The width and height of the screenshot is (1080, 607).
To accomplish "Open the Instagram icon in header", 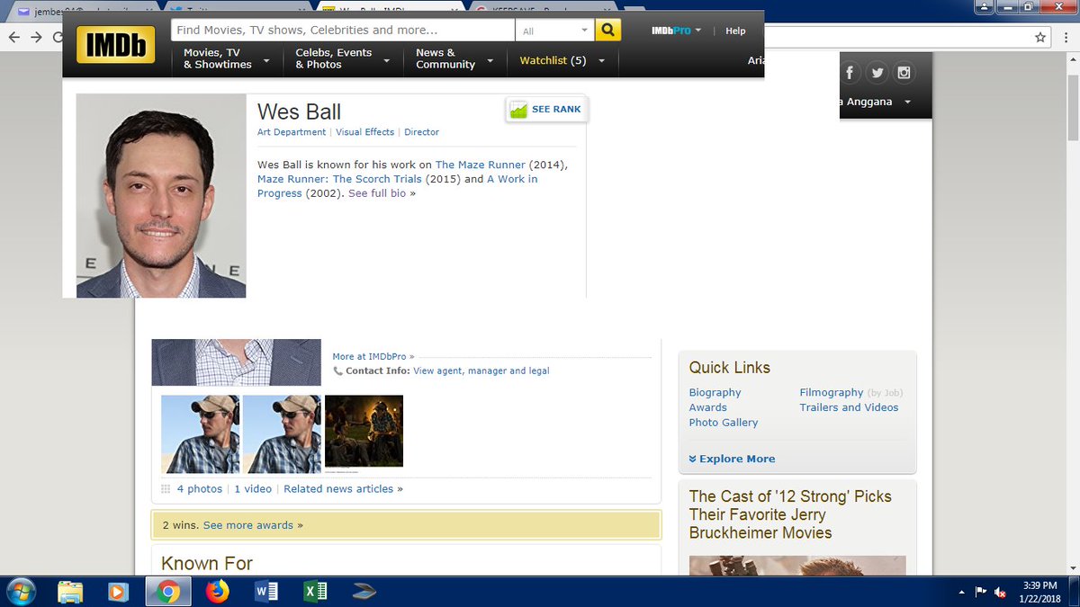I will 904,74.
